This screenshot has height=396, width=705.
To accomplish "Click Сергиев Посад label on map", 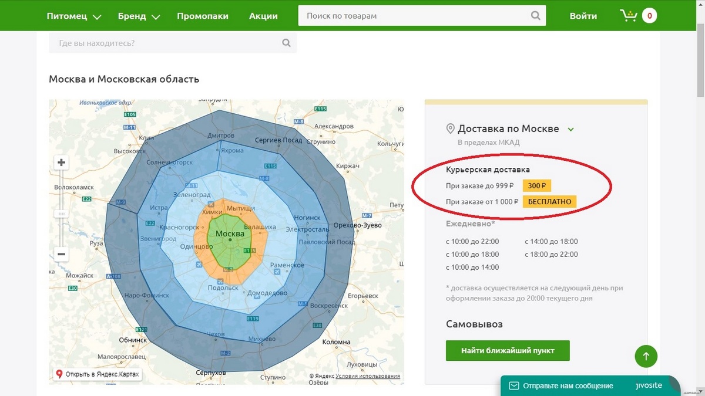I will click(x=278, y=140).
